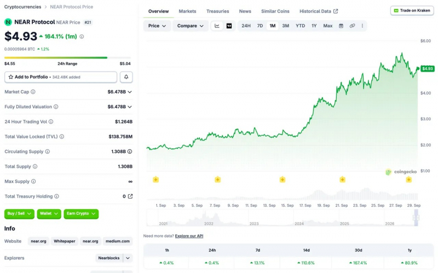Image resolution: width=438 pixels, height=273 pixels.
Task: Open Earn Crypto dropdown
Action: pyautogui.click(x=81, y=214)
